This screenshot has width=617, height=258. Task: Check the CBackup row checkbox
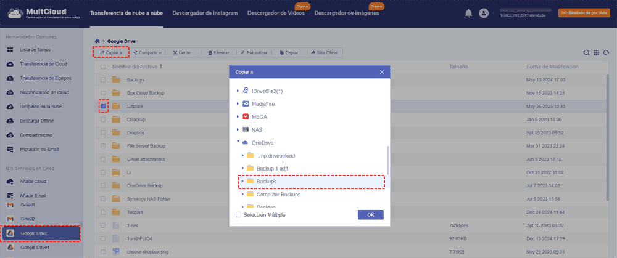click(103, 119)
